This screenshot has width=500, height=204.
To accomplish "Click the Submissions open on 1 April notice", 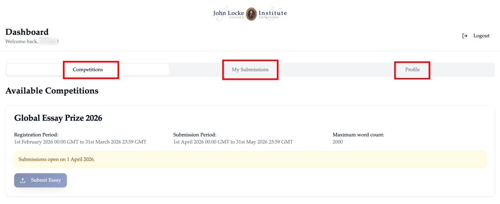I will point(250,159).
